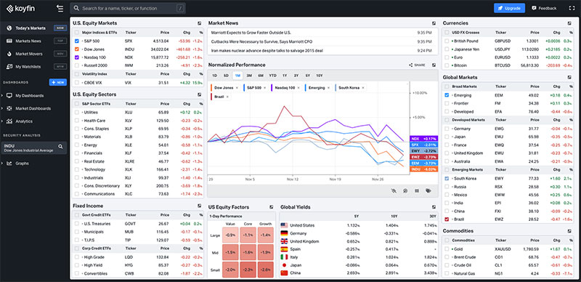Screen dimensions: 581x282
Task: Expand the Global Yields panel
Action: 434,207
